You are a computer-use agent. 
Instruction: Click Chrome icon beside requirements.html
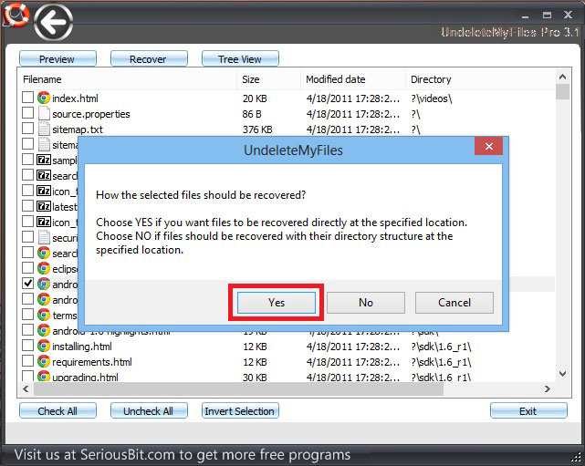click(x=44, y=361)
